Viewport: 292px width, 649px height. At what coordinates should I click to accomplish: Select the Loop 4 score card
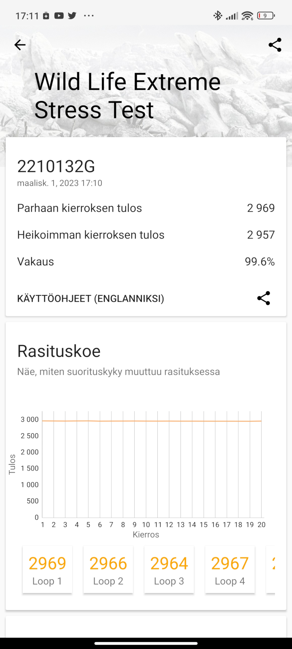point(230,569)
